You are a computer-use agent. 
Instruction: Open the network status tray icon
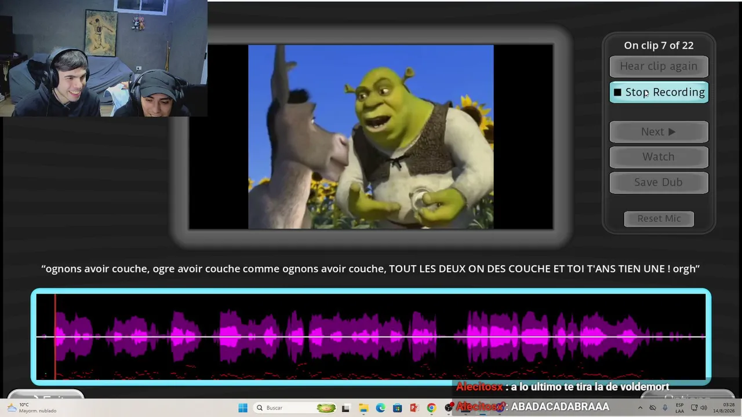pos(694,408)
